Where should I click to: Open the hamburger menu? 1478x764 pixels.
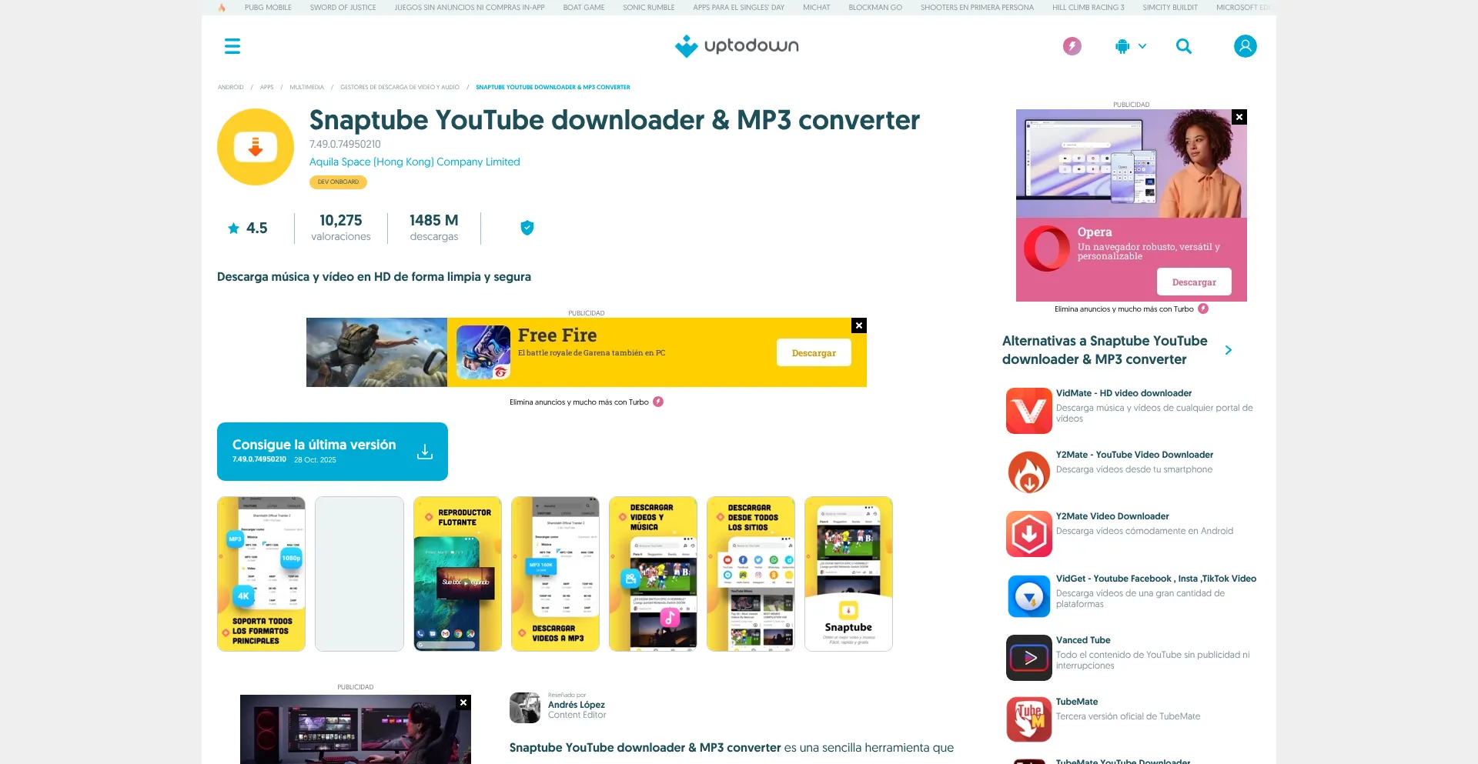[232, 46]
